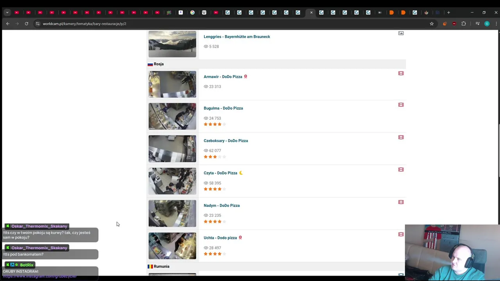The width and height of the screenshot is (500, 281).
Task: Open Uchta - Dodo pizza camera link
Action: [220, 238]
